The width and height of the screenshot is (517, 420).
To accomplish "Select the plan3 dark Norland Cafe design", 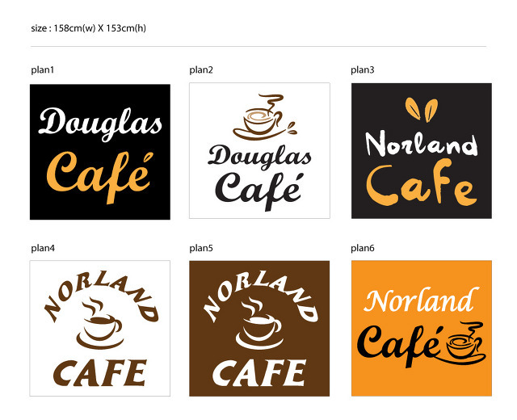I will [422, 151].
